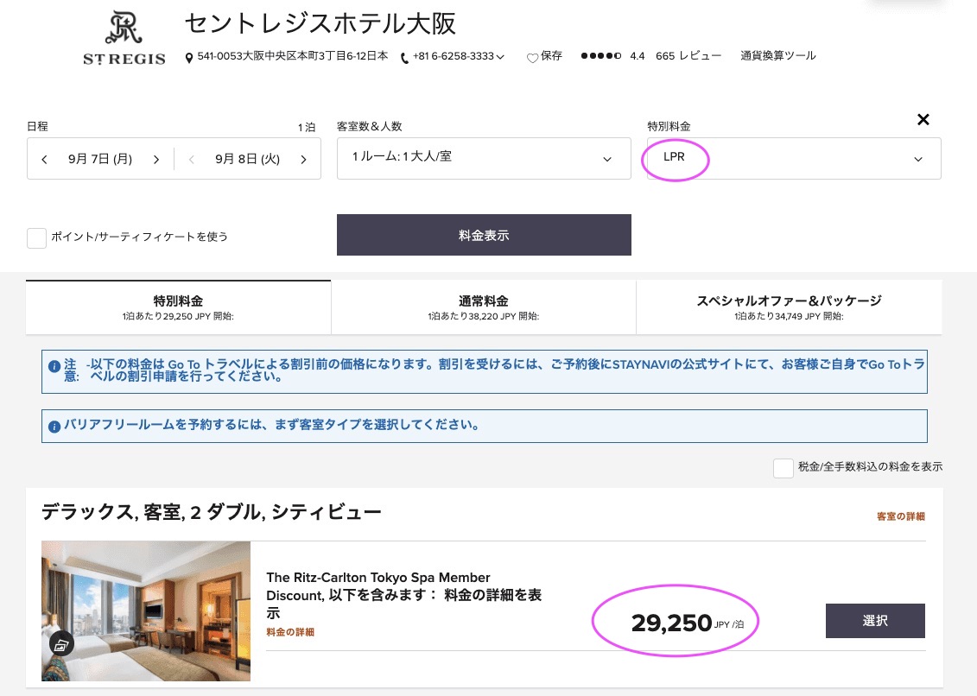Click the phone number icon

[405, 57]
